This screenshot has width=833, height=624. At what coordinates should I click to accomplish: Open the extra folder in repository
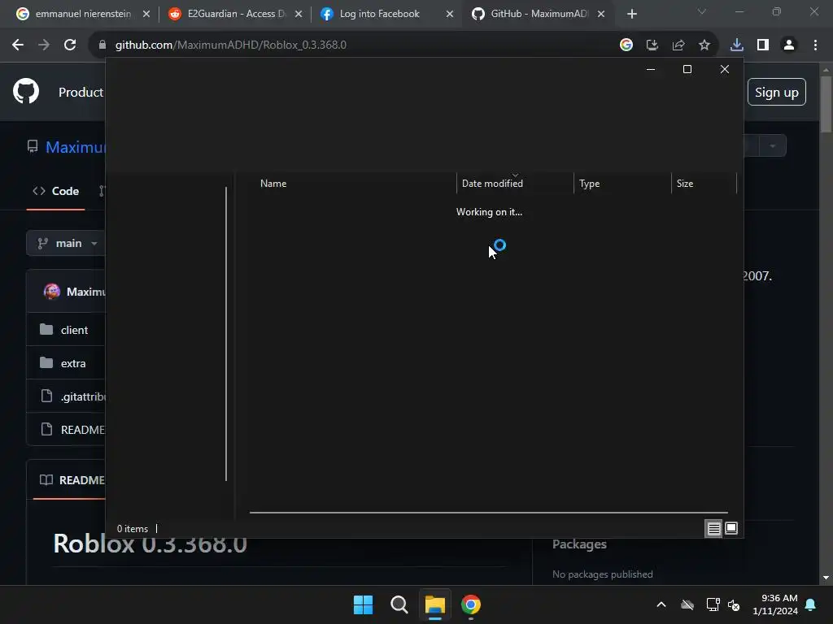tap(73, 363)
